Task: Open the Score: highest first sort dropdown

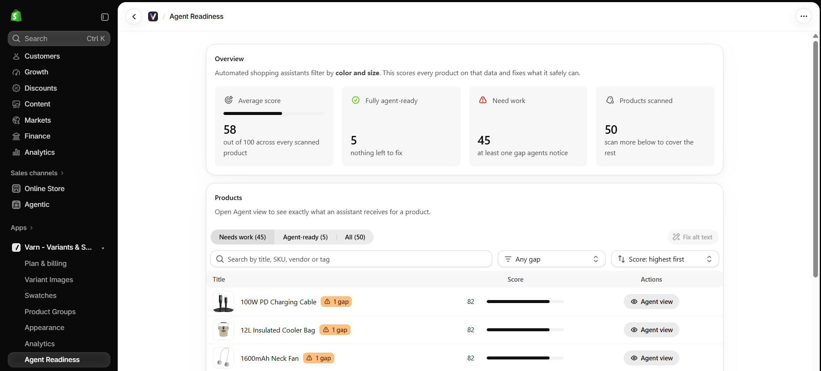Action: coord(665,259)
